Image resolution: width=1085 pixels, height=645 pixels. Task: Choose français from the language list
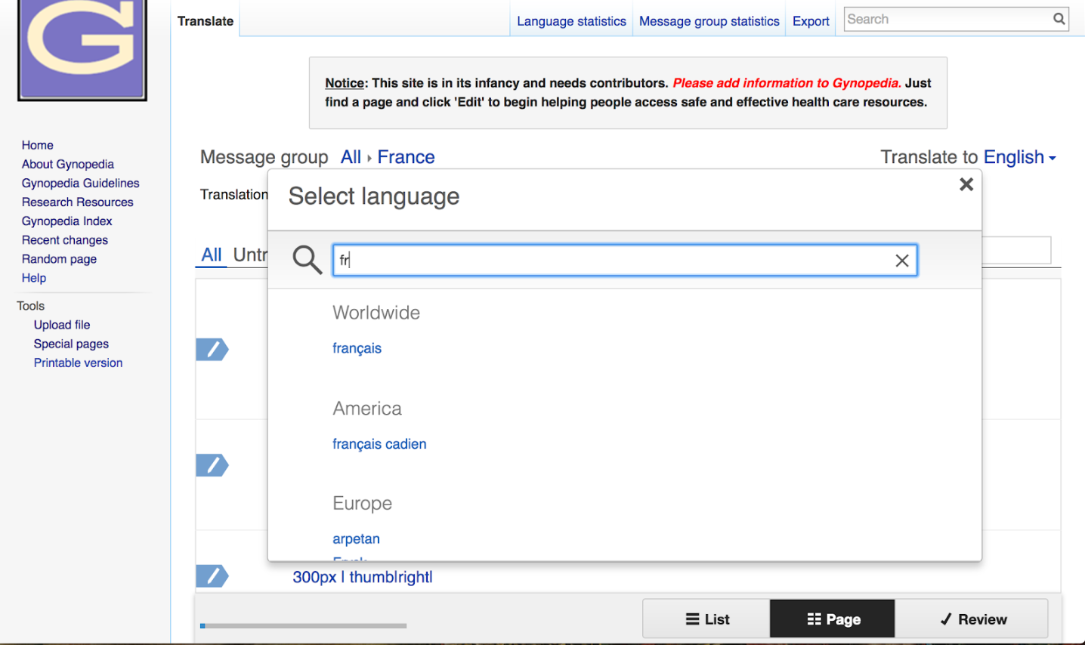click(x=357, y=348)
